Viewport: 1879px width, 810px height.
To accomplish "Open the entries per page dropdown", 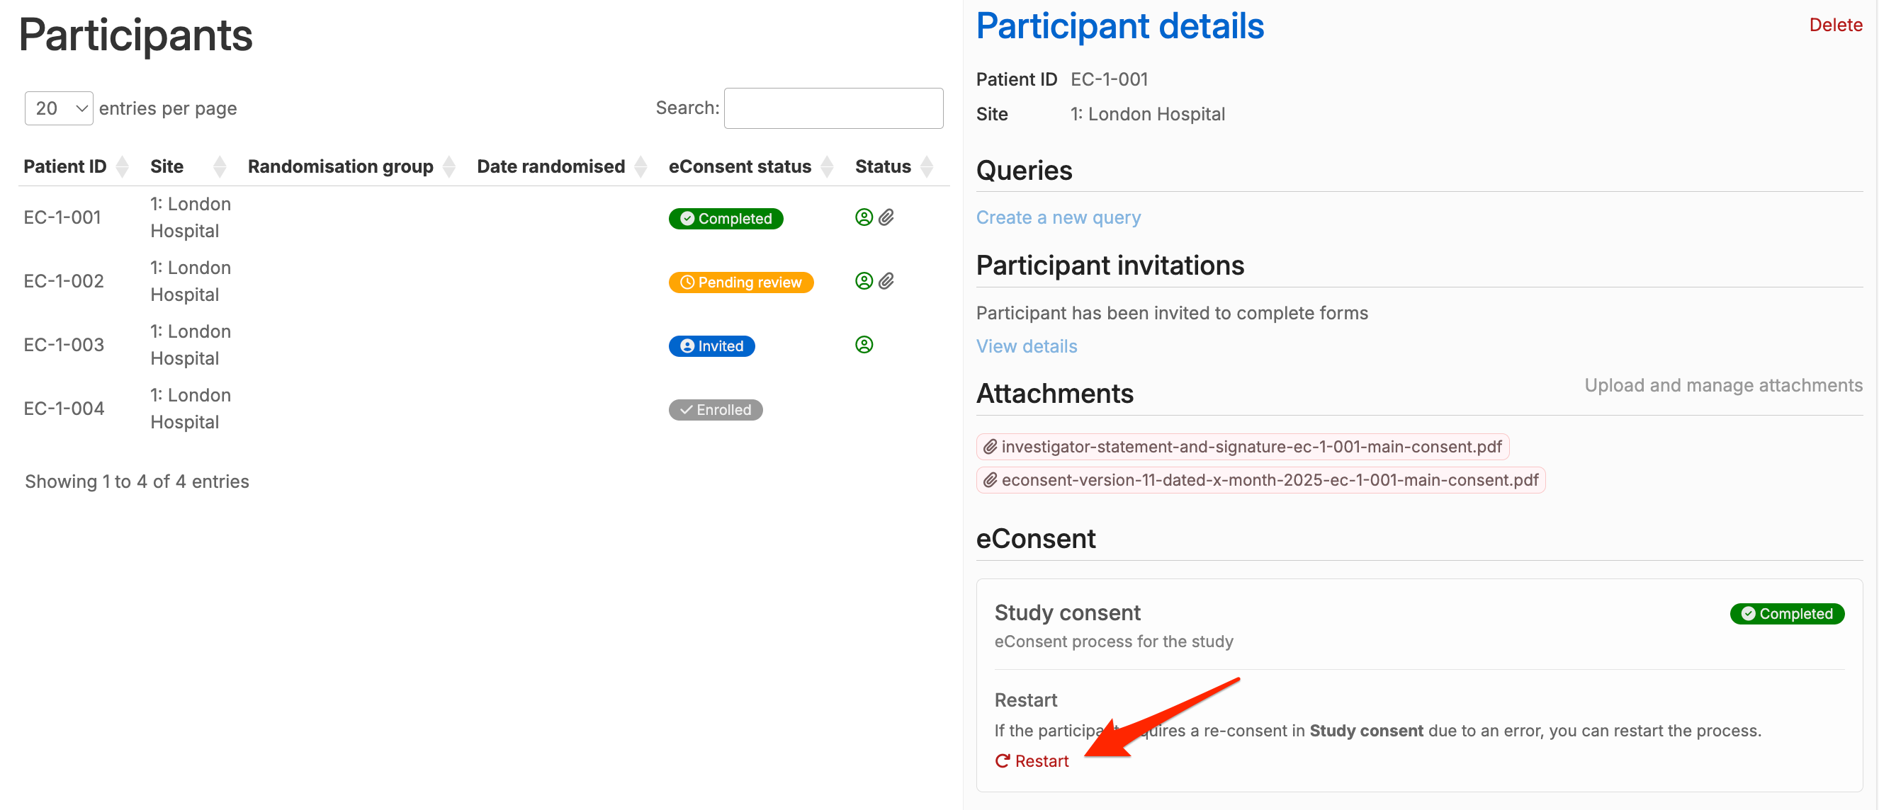I will pos(59,108).
